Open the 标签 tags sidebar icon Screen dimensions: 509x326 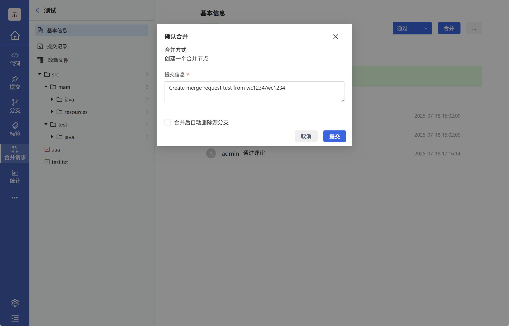click(x=15, y=130)
